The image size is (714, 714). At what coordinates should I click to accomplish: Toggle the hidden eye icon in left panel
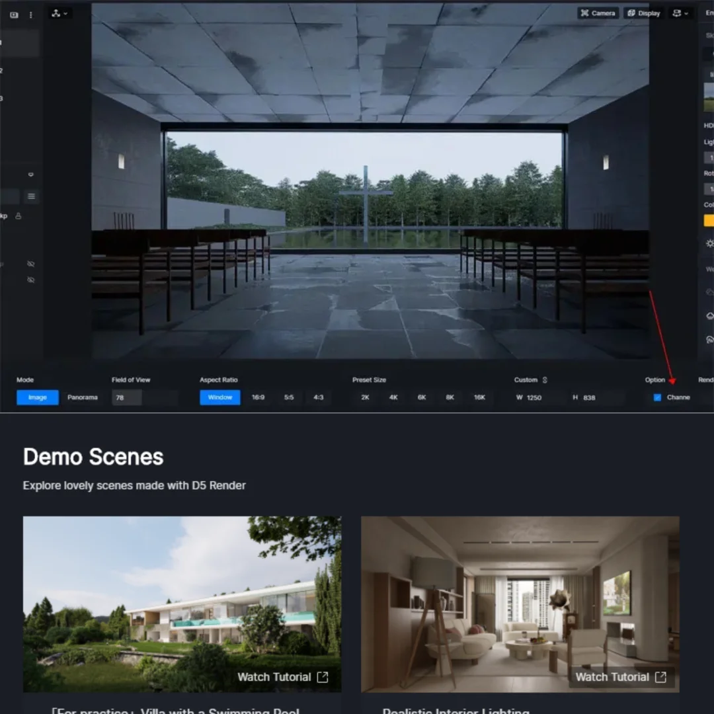point(30,264)
